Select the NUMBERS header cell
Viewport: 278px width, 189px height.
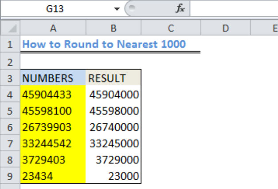click(53, 78)
